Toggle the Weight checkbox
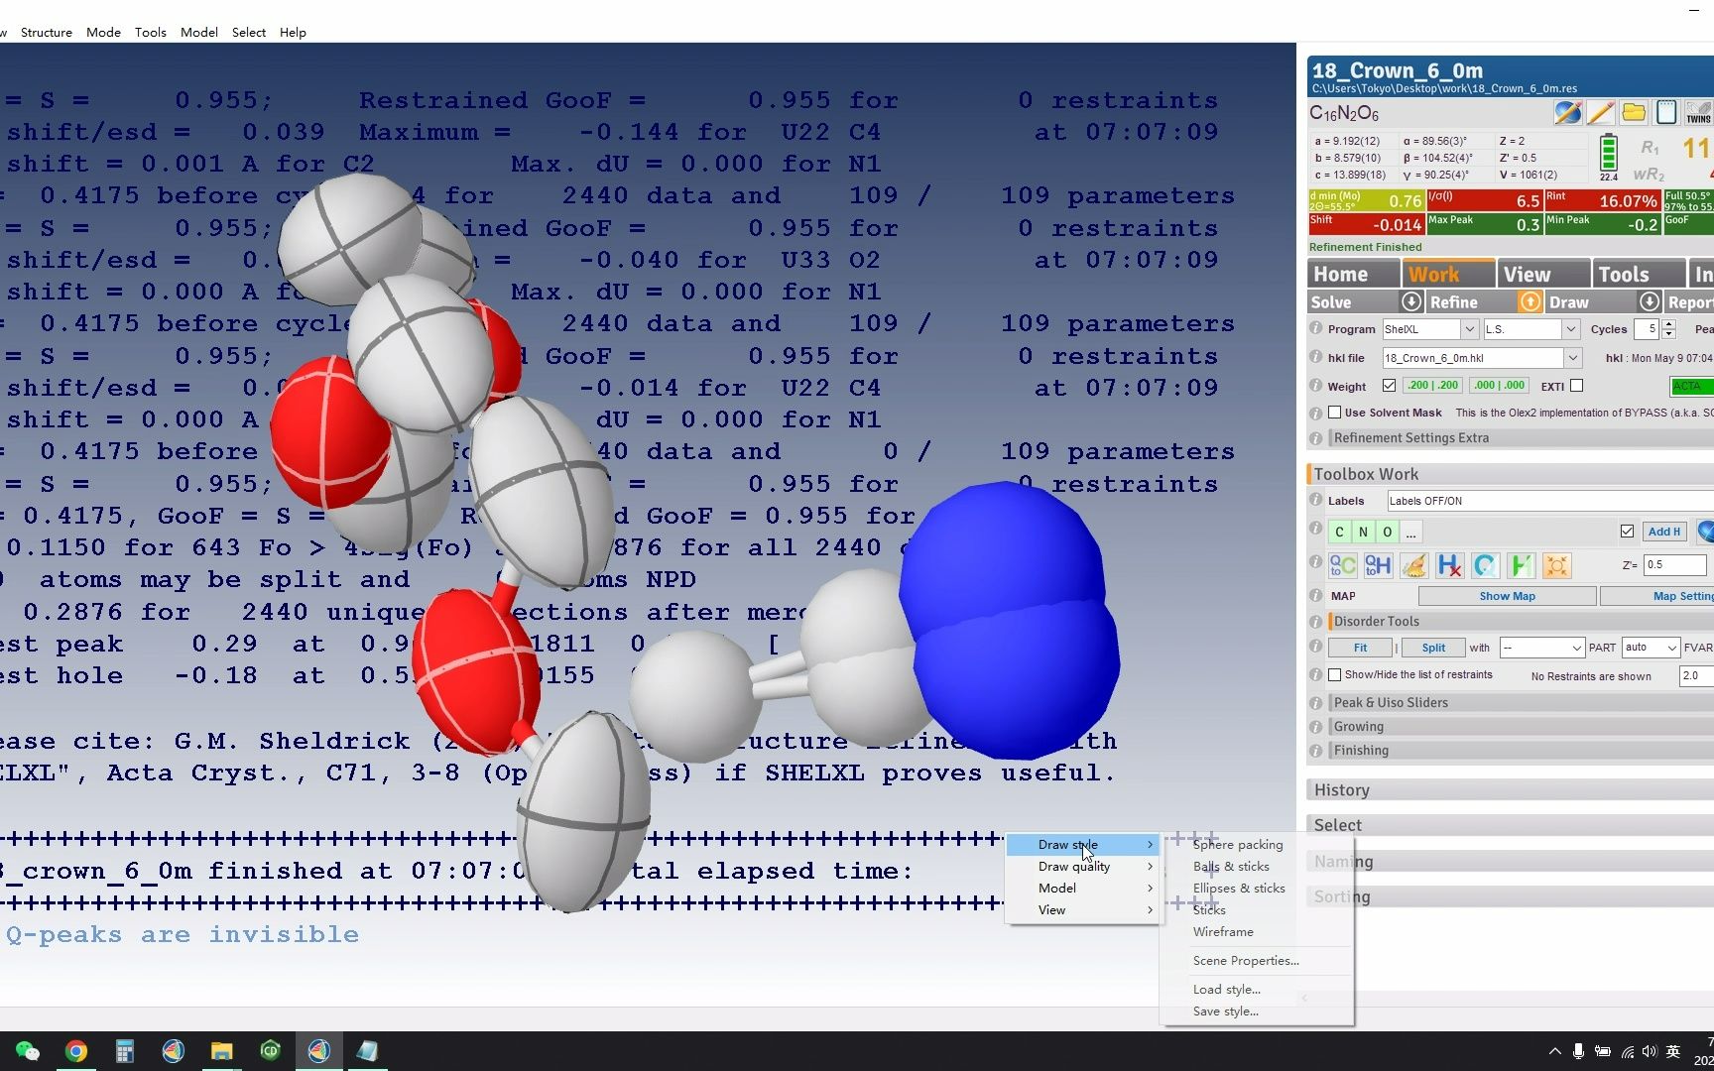The image size is (1714, 1071). click(x=1389, y=386)
